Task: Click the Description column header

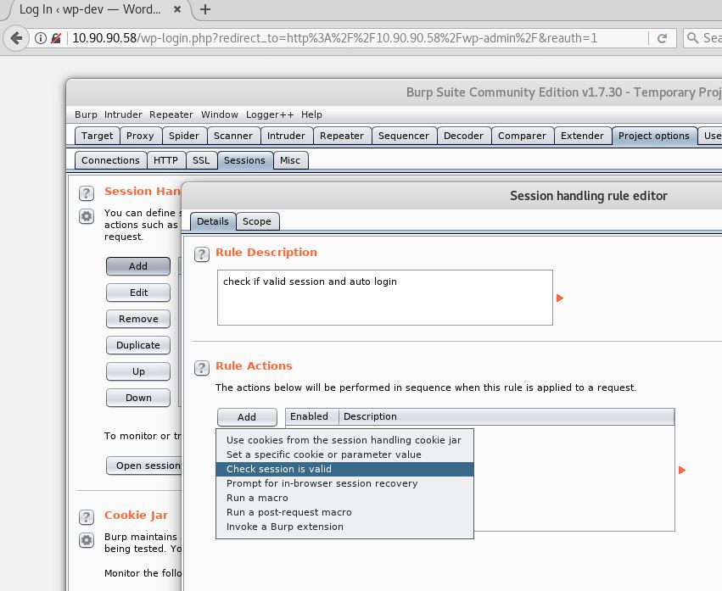Action: click(x=507, y=416)
